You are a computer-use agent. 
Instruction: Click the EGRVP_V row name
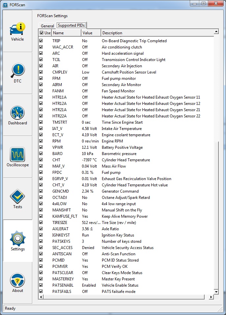click(60, 178)
